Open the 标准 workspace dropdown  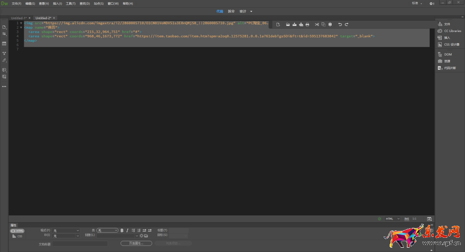click(x=417, y=3)
